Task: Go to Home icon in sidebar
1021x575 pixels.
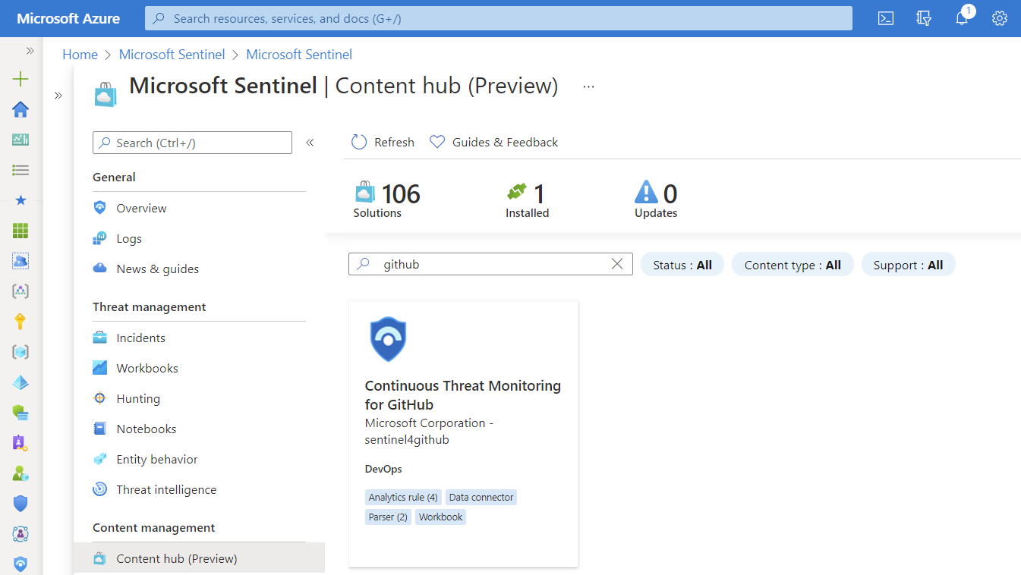Action: [20, 109]
